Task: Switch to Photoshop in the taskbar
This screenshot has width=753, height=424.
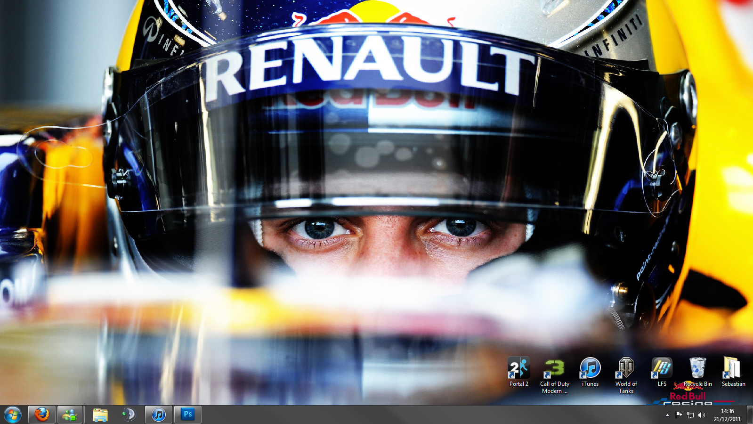Action: (188, 415)
